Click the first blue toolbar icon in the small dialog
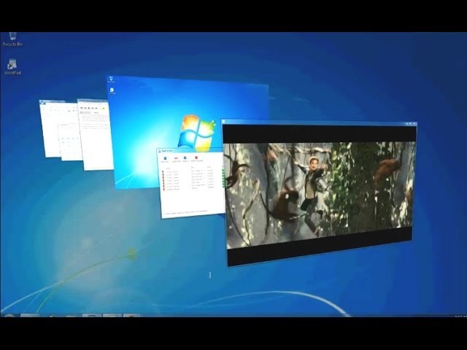467x350 pixels. [166, 158]
